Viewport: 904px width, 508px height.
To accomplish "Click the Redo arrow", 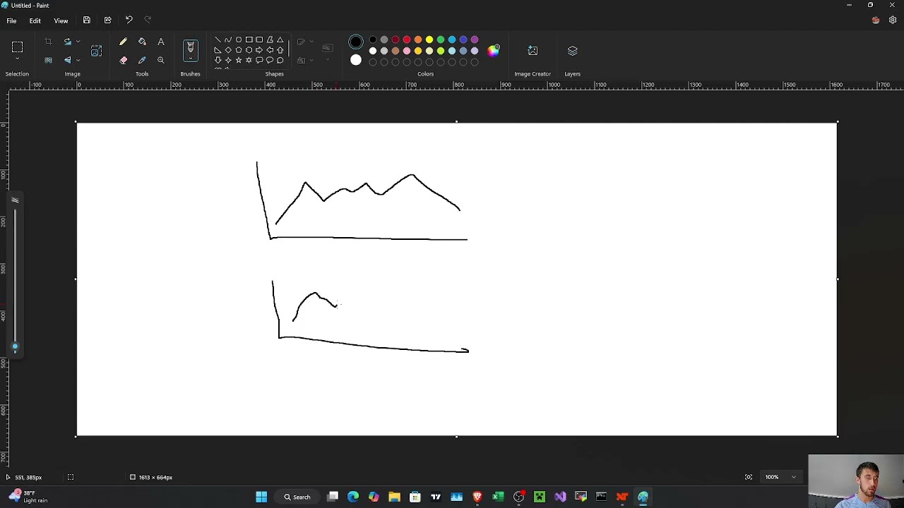I will tap(148, 20).
